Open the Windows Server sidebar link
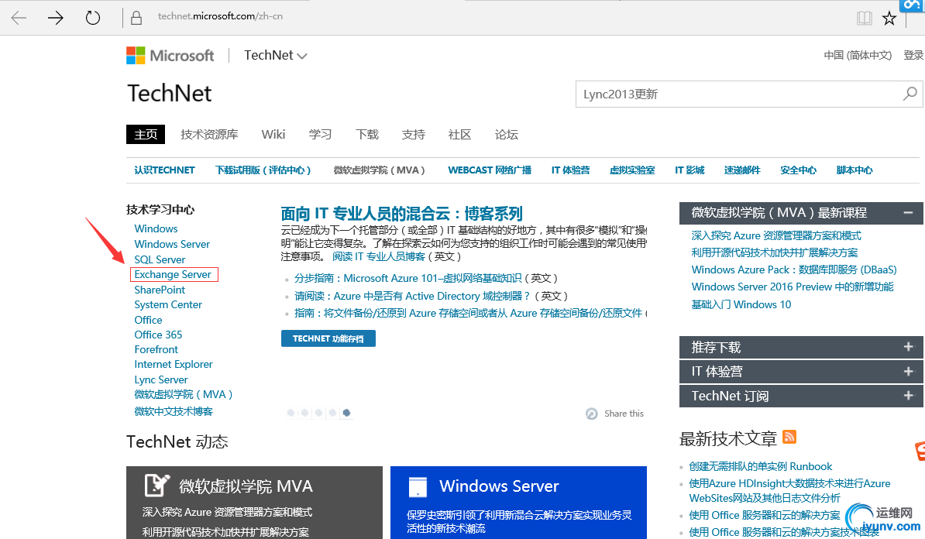The image size is (925, 539). 172,243
